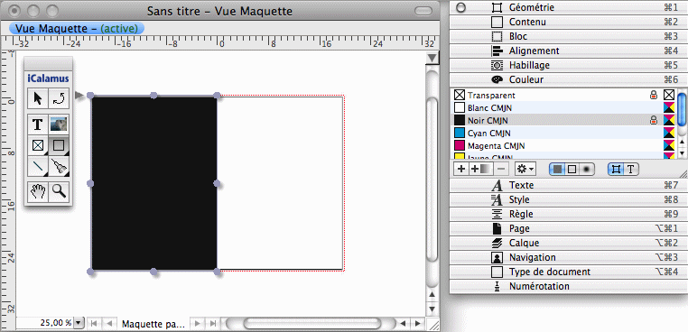Image resolution: width=688 pixels, height=332 pixels.
Task: Open the color gear options menu
Action: click(x=525, y=169)
